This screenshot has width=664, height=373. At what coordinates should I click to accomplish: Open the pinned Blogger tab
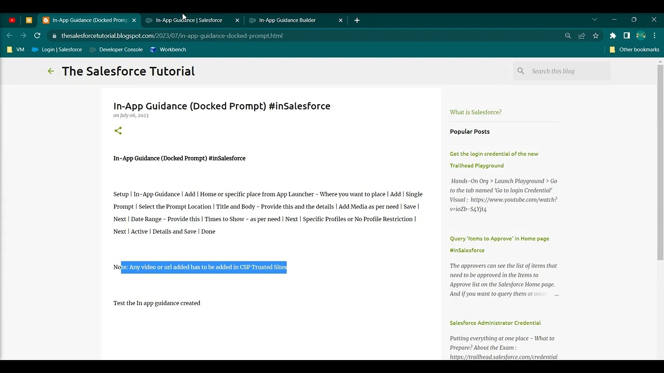pyautogui.click(x=29, y=20)
